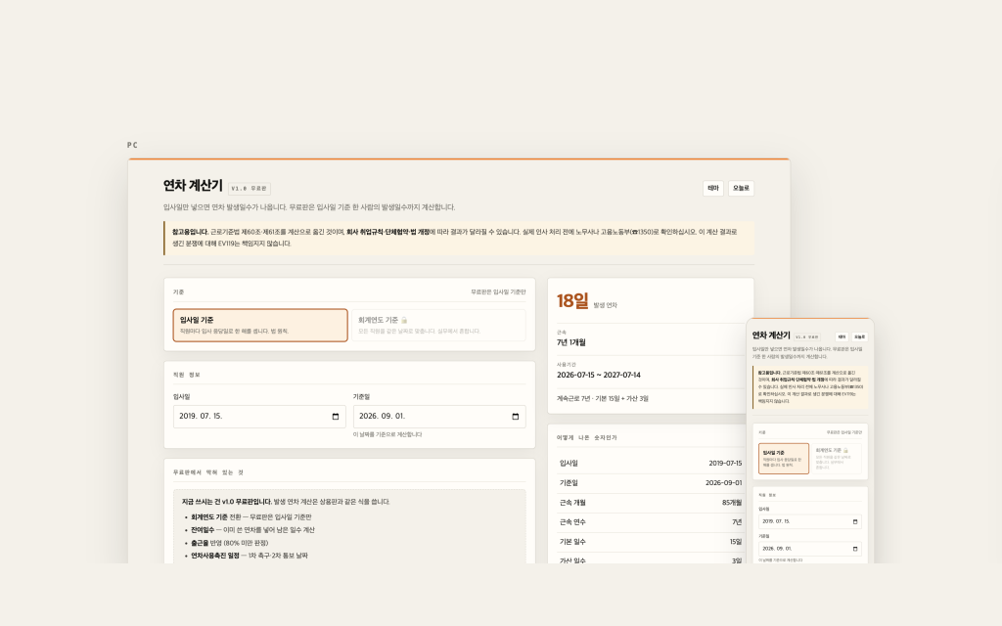Click 잔여일수 bullet item
The image size is (1002, 626).
point(252,530)
